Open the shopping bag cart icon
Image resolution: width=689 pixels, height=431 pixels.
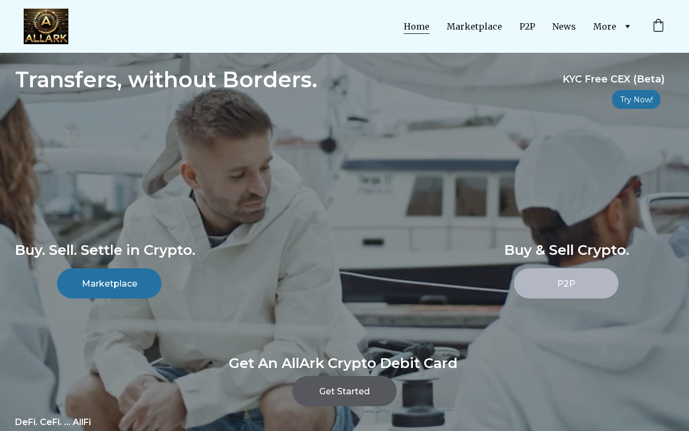[658, 26]
